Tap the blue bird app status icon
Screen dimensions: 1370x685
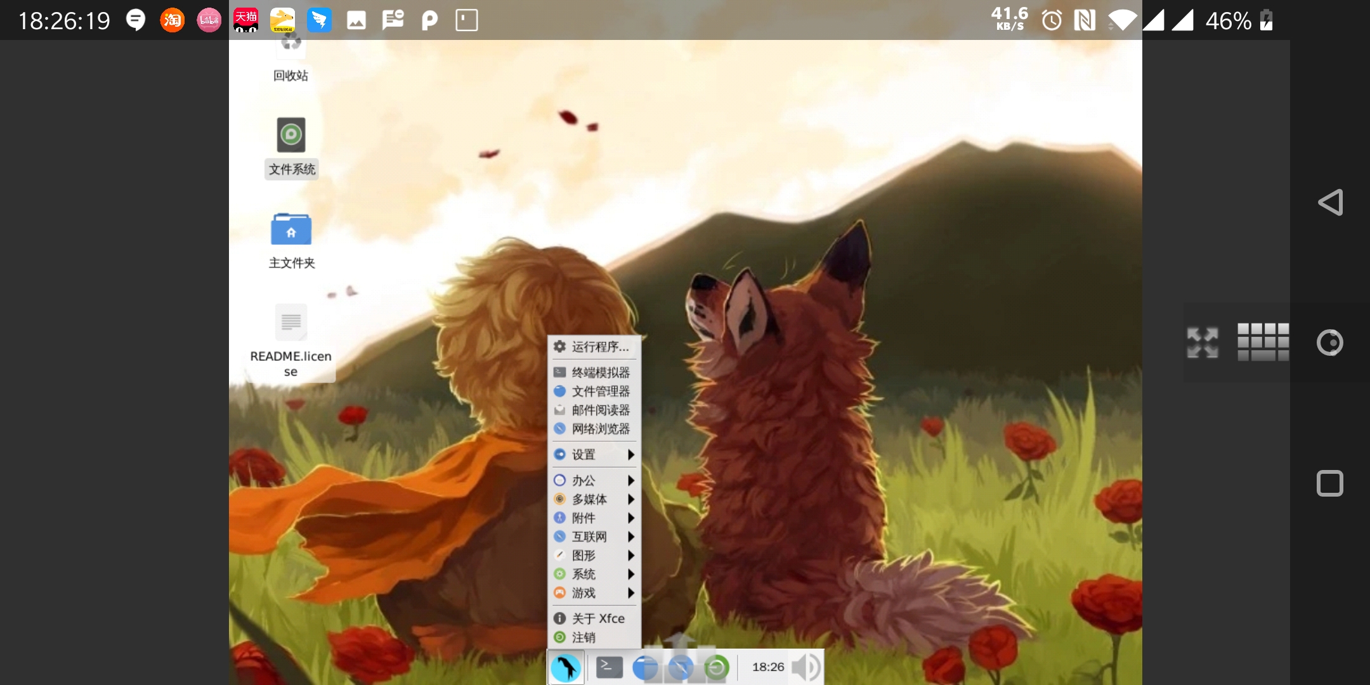tap(319, 20)
